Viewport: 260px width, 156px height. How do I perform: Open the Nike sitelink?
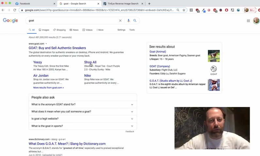[x=88, y=75]
